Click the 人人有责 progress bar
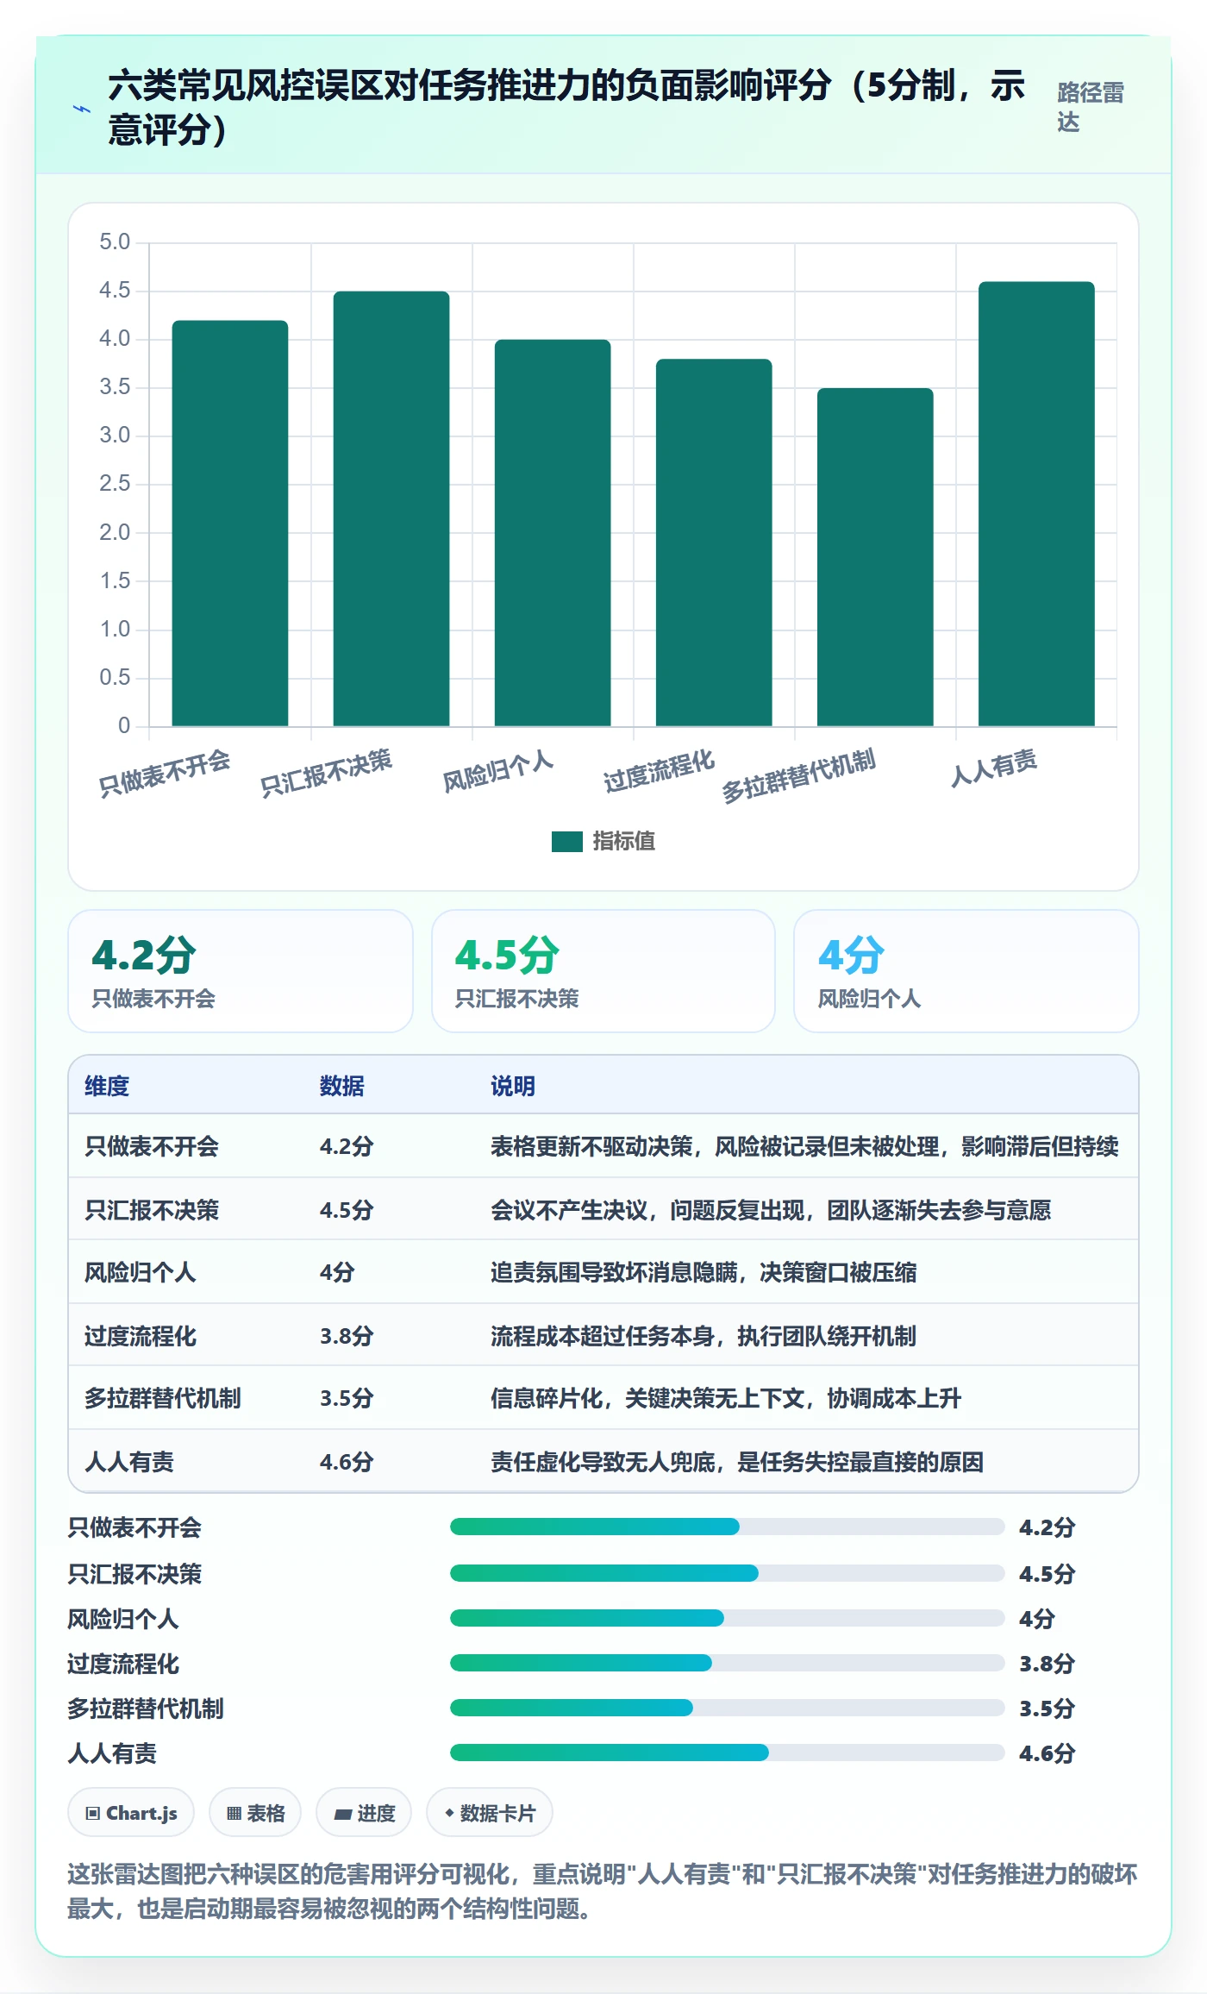This screenshot has height=1994, width=1207. click(x=727, y=1753)
